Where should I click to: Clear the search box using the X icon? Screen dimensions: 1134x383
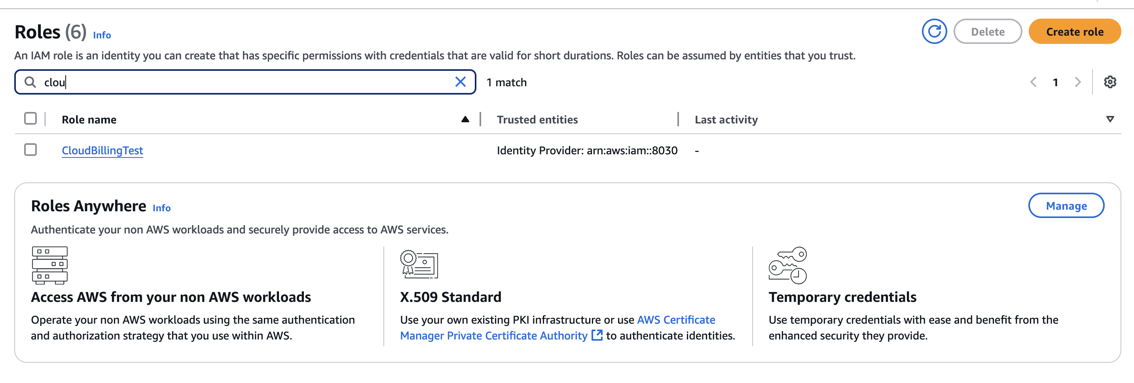tap(461, 82)
